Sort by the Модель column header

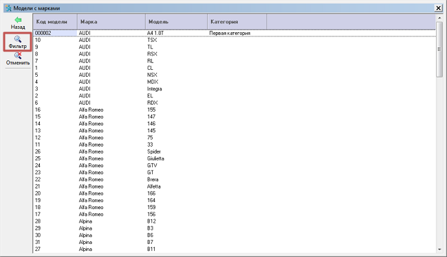pyautogui.click(x=176, y=21)
